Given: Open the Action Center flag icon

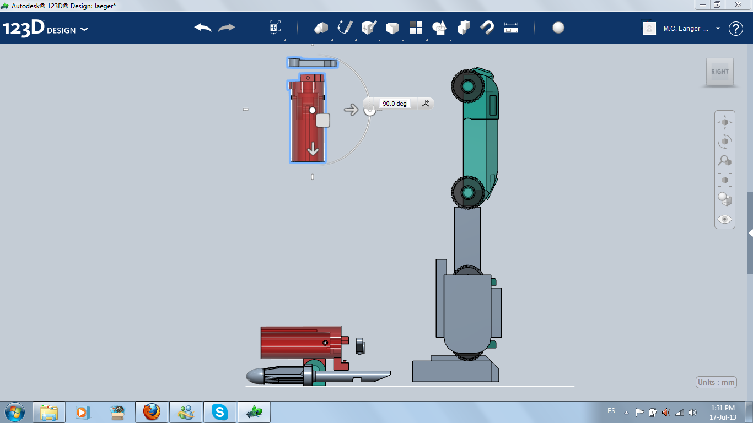Looking at the screenshot, I should click(x=640, y=412).
